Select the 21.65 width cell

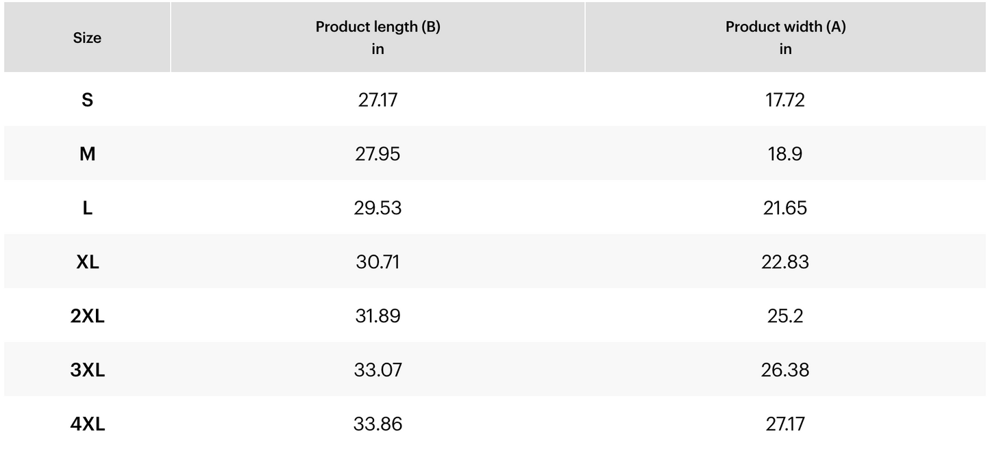click(x=785, y=208)
